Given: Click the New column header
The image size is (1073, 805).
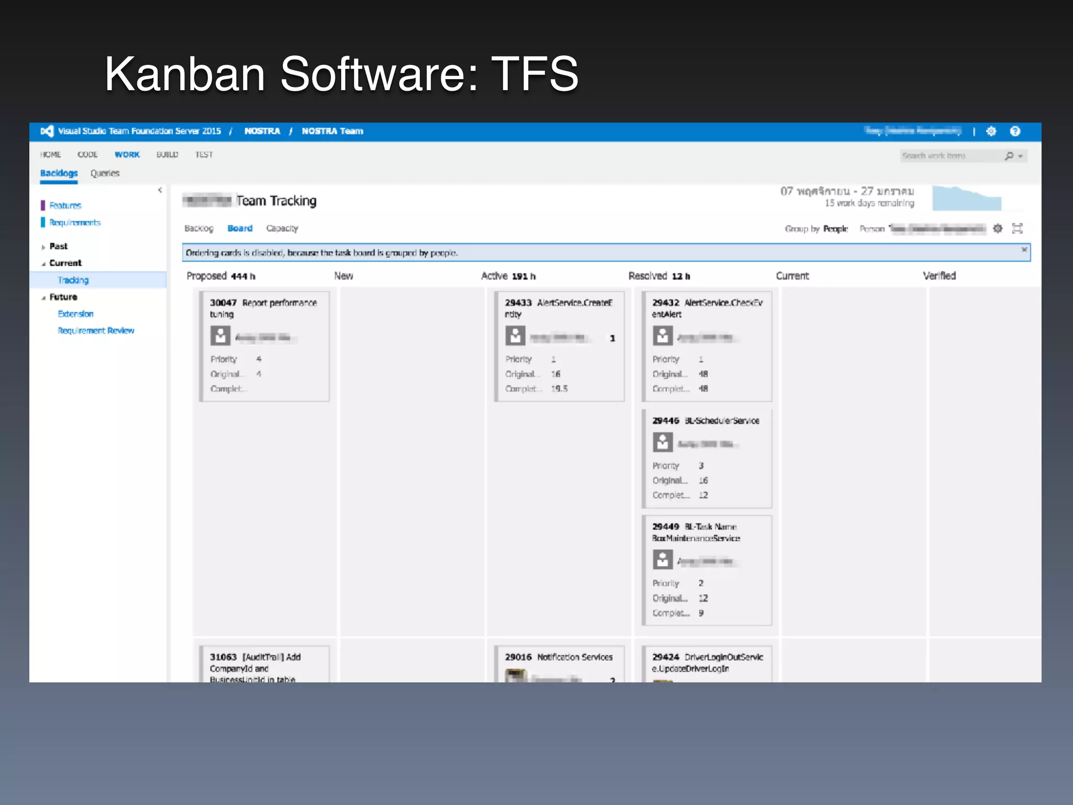Looking at the screenshot, I should coord(344,276).
